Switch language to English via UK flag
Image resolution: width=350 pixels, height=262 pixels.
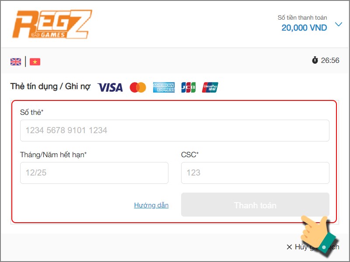16,62
